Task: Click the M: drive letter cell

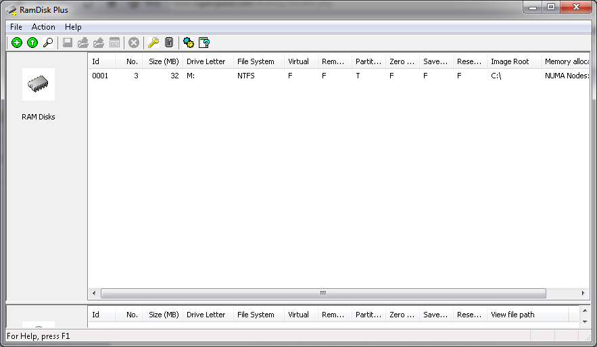Action: (191, 76)
